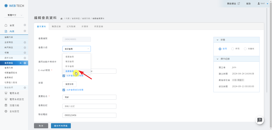Toggle the 允許會員修改密碼 checkbox
The width and height of the screenshot is (272, 130).
(x=64, y=90)
